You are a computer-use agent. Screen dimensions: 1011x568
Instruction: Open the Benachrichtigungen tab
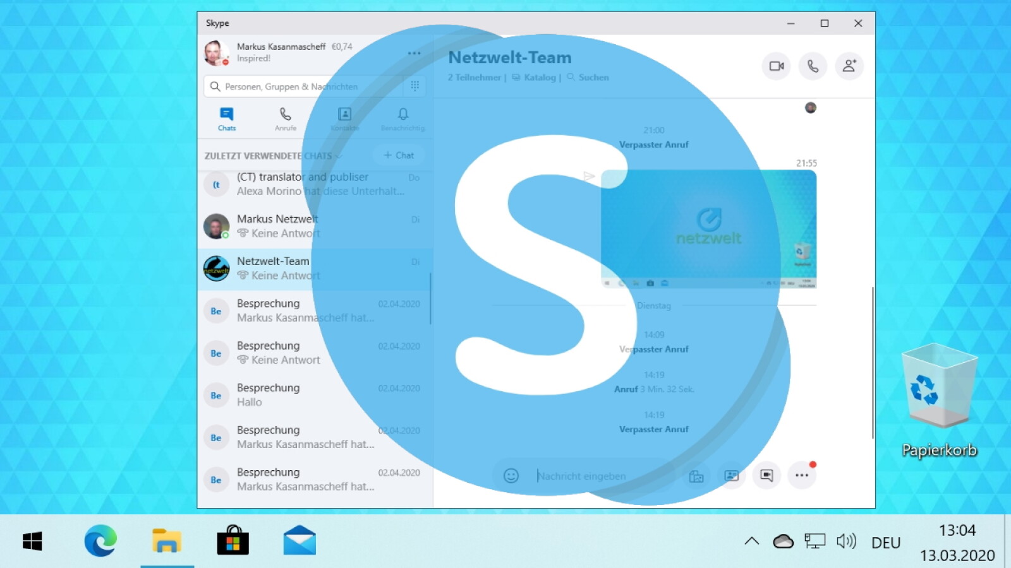point(403,119)
